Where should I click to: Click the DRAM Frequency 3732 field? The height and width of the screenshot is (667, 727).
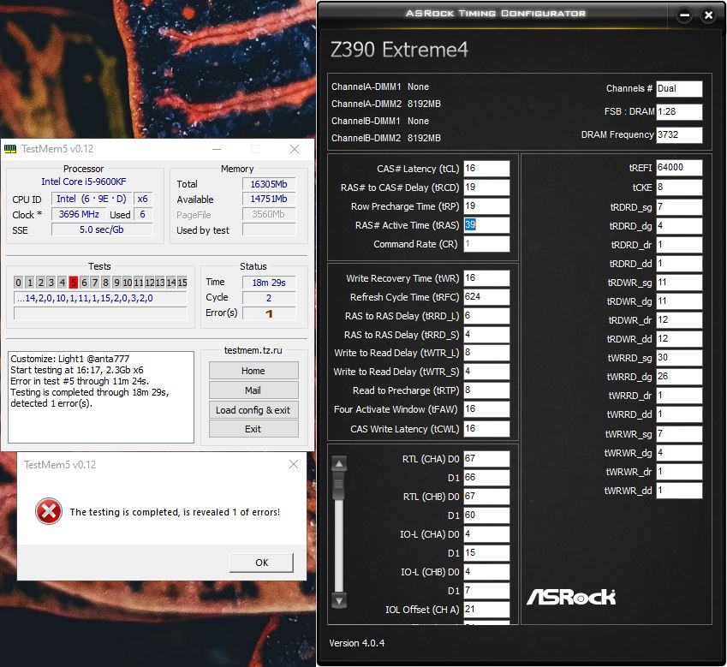pos(679,135)
